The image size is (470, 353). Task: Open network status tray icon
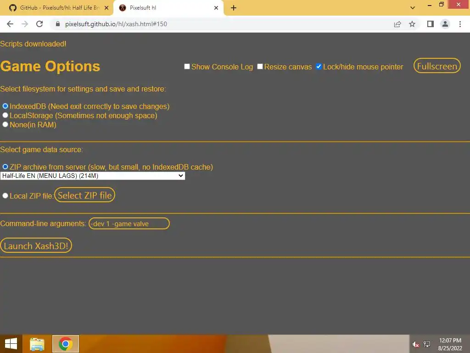(x=427, y=344)
